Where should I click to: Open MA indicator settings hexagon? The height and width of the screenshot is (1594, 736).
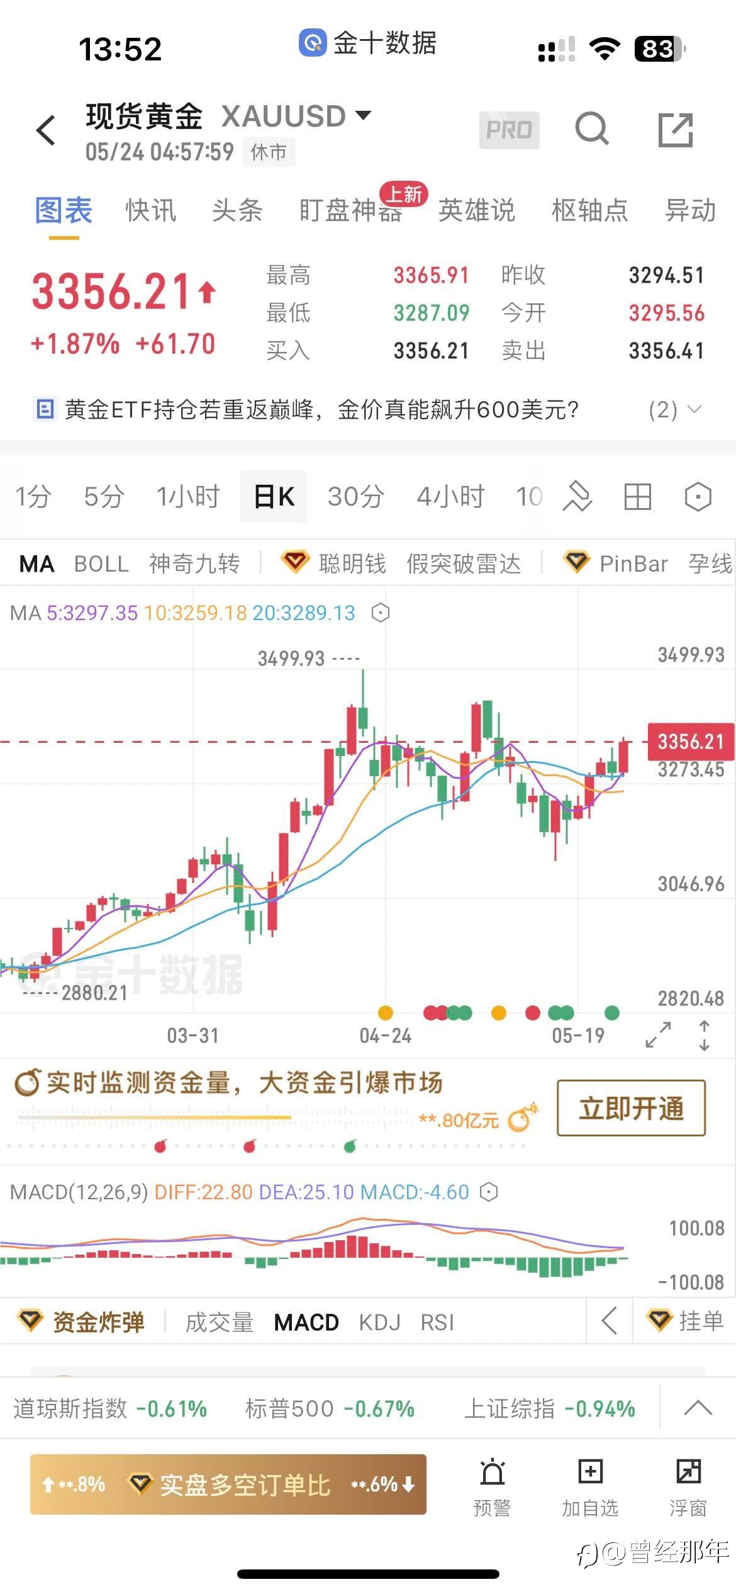(x=381, y=613)
